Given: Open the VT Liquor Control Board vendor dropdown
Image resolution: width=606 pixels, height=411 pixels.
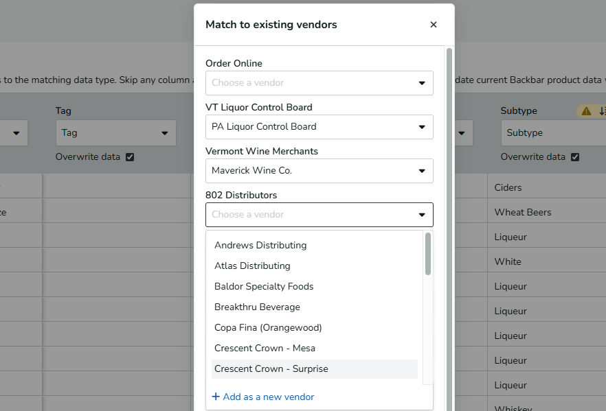Looking at the screenshot, I should [x=319, y=127].
